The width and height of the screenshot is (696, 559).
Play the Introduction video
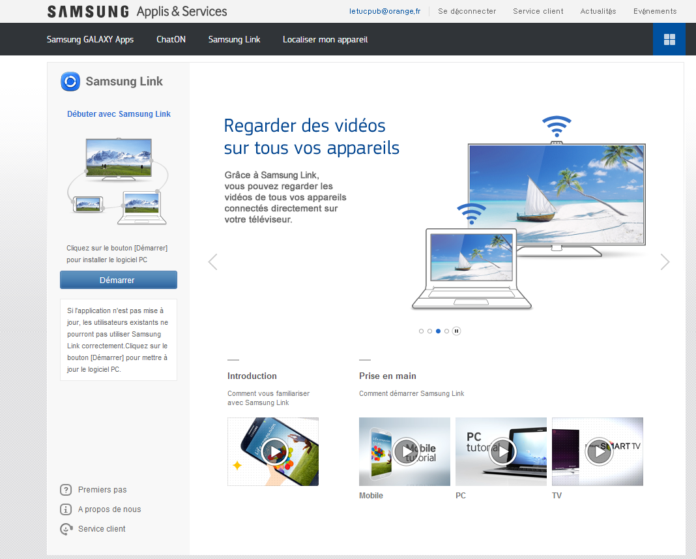pos(274,451)
